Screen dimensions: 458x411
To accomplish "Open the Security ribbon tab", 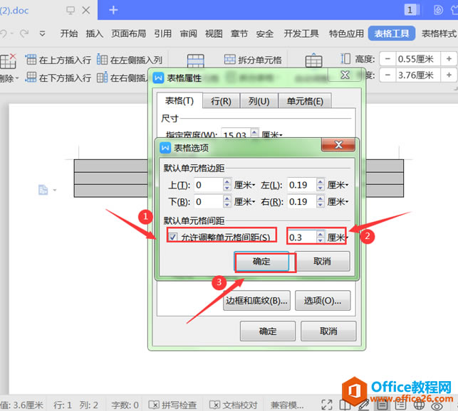I will 265,33.
